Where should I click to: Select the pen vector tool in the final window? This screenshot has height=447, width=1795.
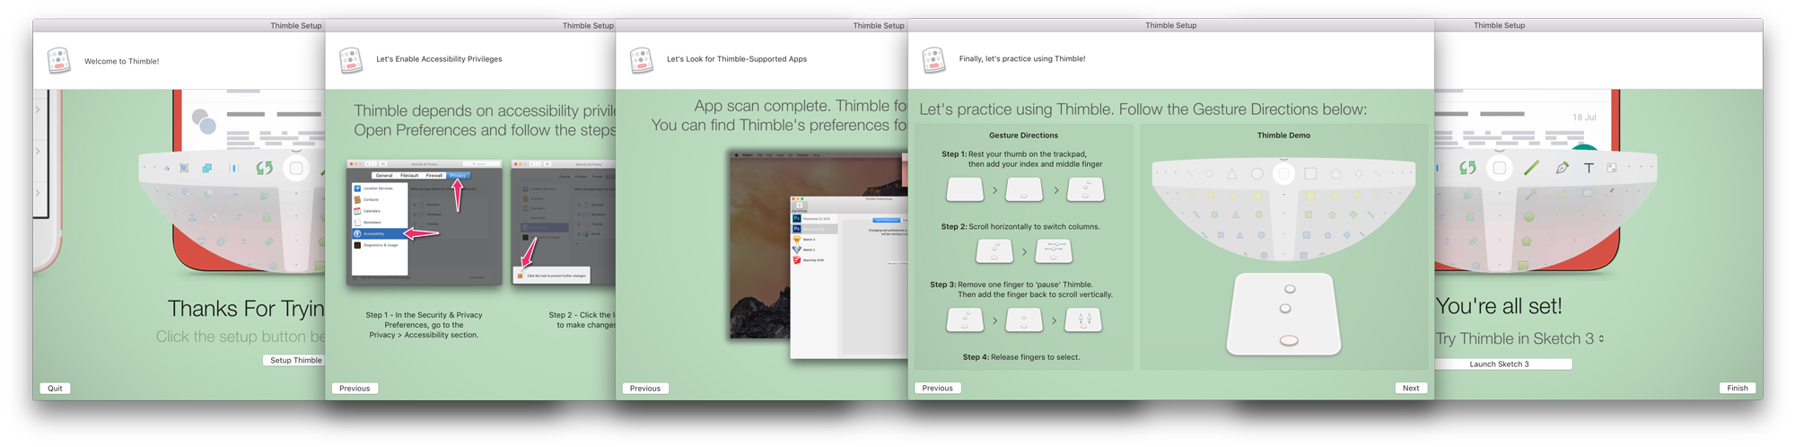(x=1563, y=168)
